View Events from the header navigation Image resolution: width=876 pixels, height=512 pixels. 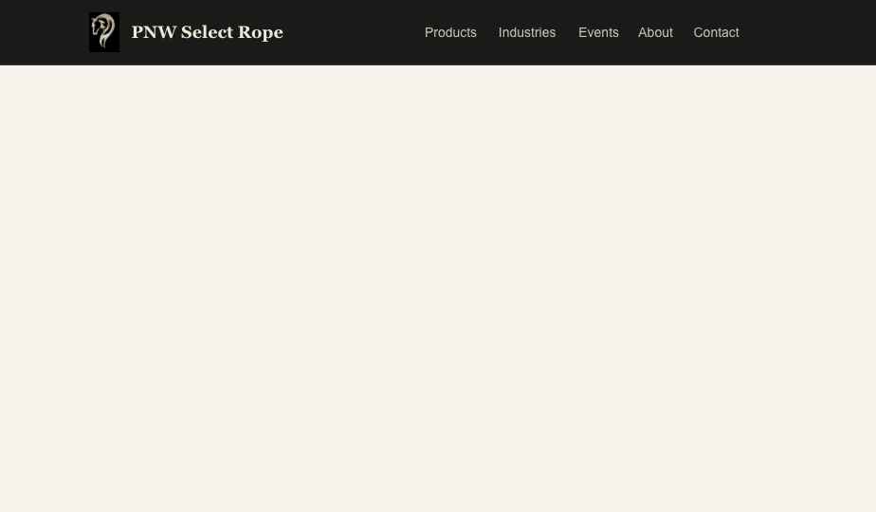598,32
